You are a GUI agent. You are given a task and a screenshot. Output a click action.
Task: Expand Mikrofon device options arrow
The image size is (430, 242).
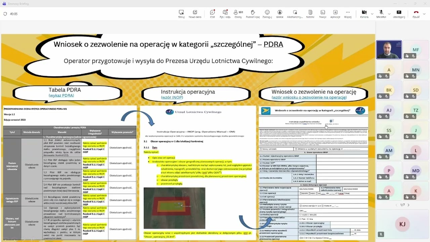pos(389,14)
